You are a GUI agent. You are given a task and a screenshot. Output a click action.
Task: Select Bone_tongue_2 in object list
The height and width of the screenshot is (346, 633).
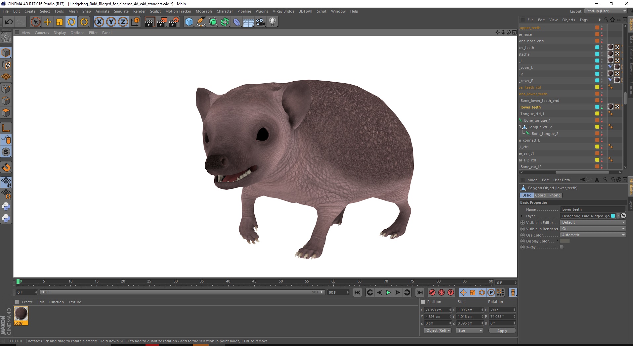(545, 134)
